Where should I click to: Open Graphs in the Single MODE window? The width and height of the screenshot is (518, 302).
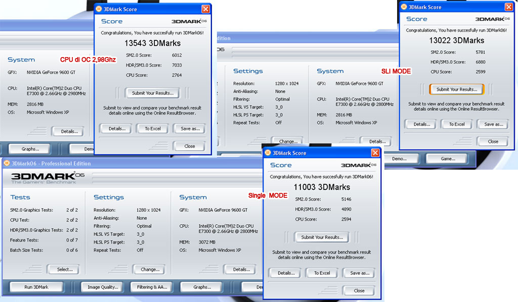[x=202, y=287]
